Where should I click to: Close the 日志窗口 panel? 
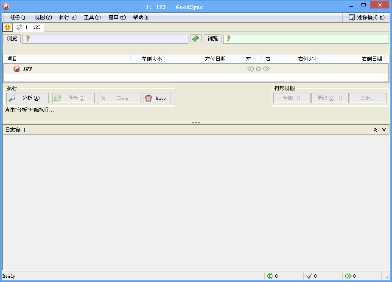coord(384,130)
